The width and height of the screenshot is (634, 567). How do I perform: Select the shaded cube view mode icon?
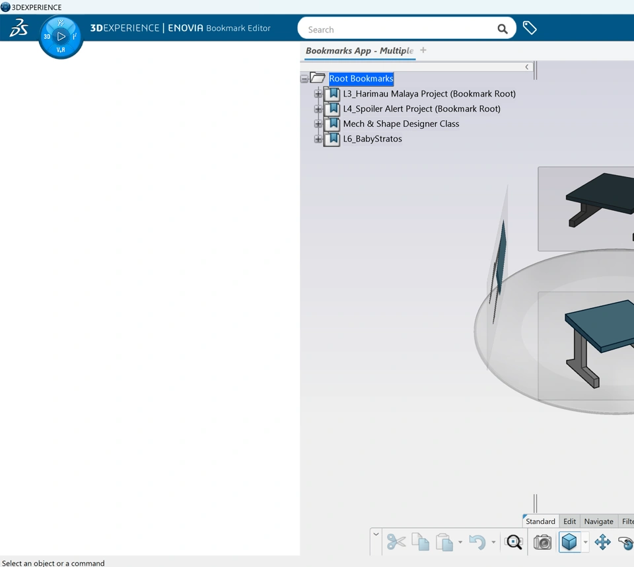pyautogui.click(x=569, y=542)
